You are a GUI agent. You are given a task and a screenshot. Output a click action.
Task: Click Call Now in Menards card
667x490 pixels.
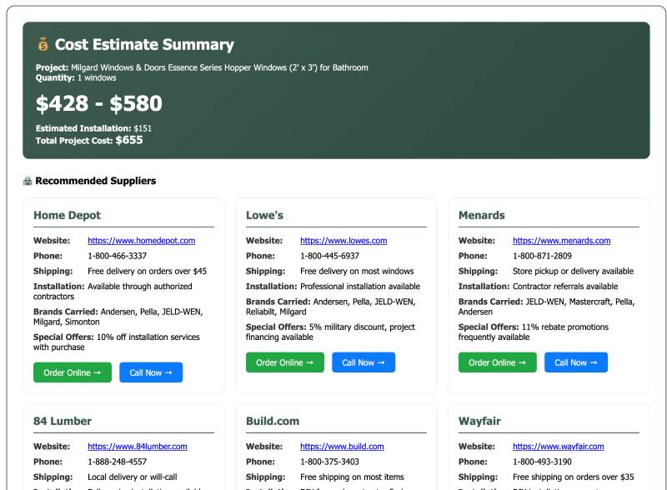pyautogui.click(x=576, y=362)
